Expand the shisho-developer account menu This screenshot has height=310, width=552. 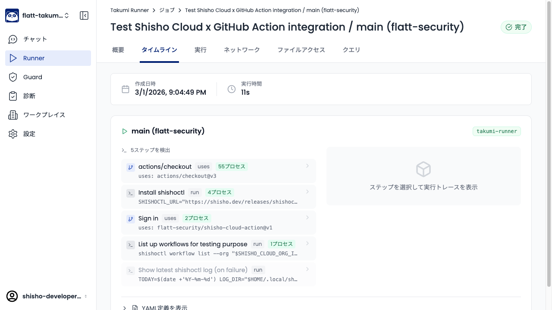(x=85, y=296)
